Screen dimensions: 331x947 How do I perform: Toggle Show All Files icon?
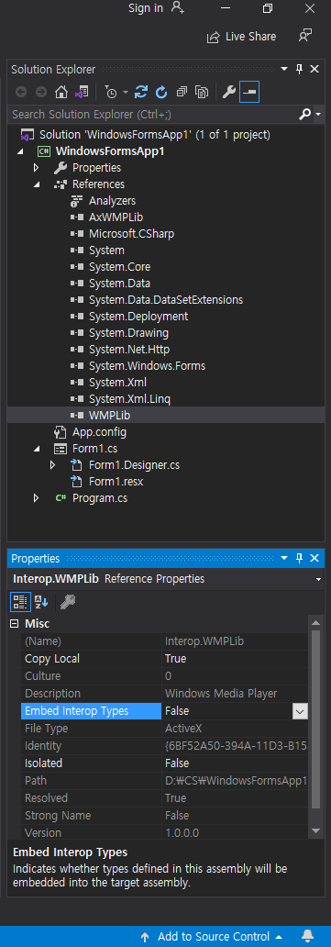tap(202, 92)
